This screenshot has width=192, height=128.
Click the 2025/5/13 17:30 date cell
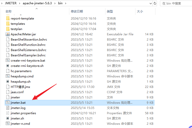coord(83,87)
